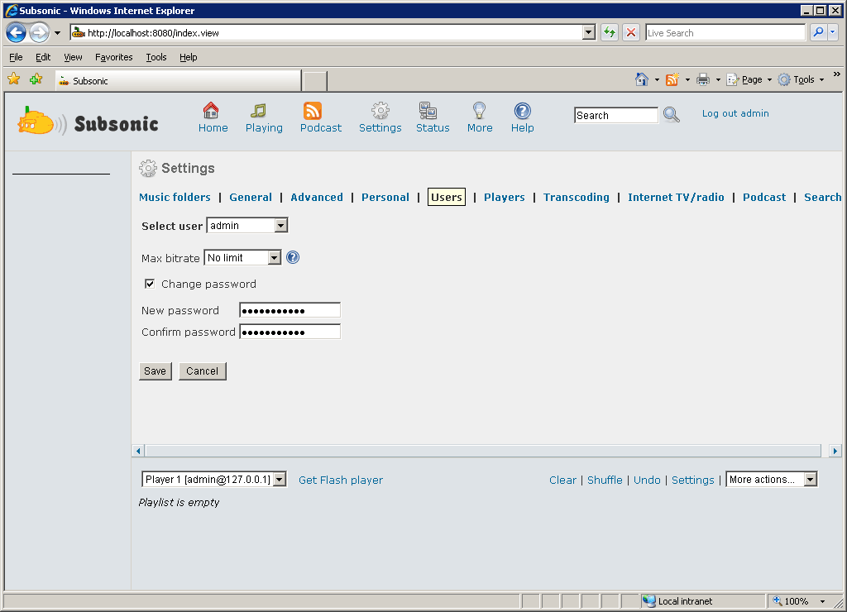Click the Save button
The width and height of the screenshot is (847, 612).
coord(155,371)
